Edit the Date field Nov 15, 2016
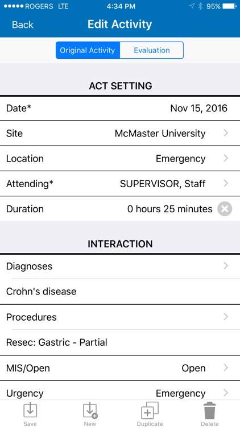The width and height of the screenshot is (240, 428). 120,108
